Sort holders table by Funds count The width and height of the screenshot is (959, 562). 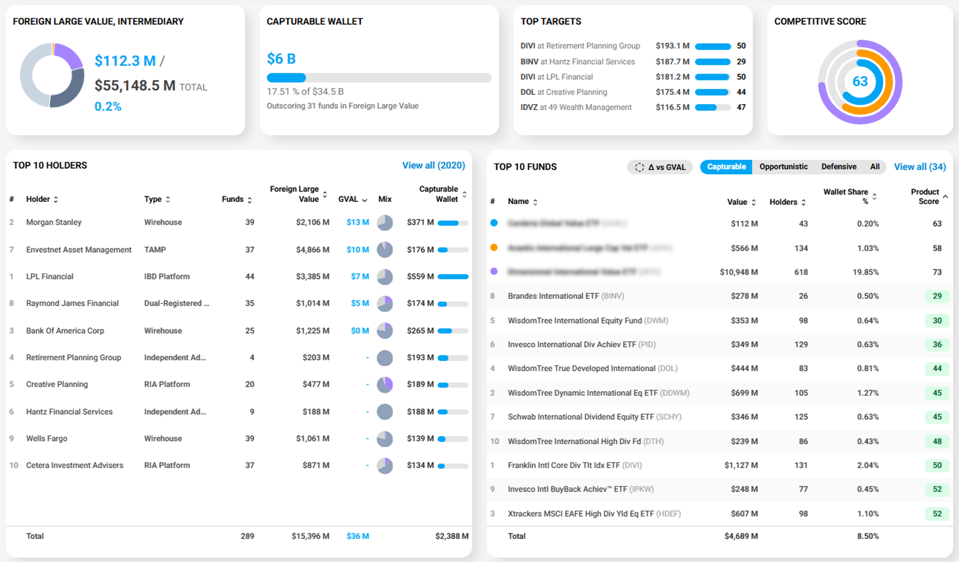click(x=250, y=200)
